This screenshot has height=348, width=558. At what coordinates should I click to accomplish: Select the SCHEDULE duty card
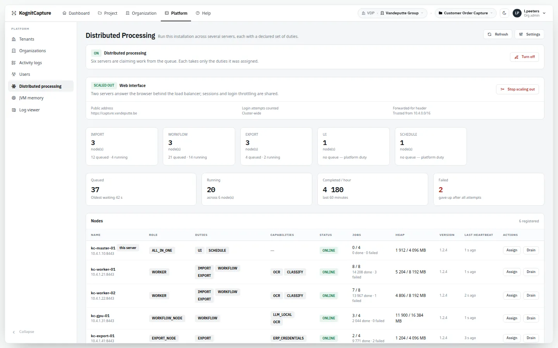[431, 146]
